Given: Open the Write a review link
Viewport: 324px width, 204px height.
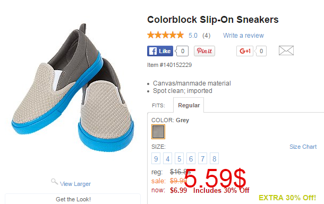Looking at the screenshot, I should 243,36.
